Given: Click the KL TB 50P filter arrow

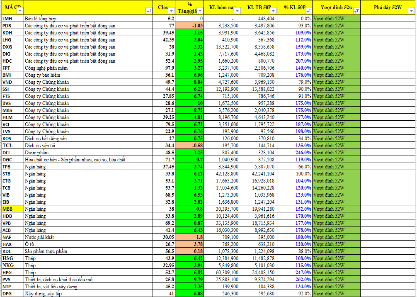Looking at the screenshot, I should 273,11.
